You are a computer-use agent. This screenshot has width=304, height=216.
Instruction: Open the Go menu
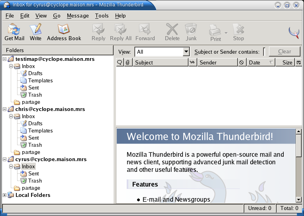point(57,16)
